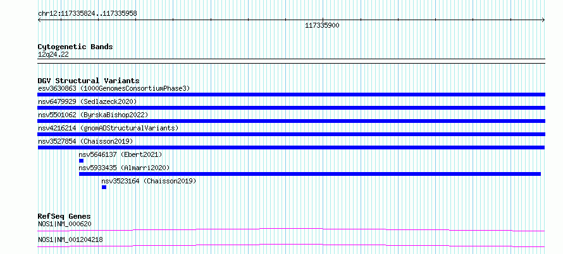Open nsv5501062 (ByrskaBishop2022) variant
This screenshot has width=563, height=254.
92,115
